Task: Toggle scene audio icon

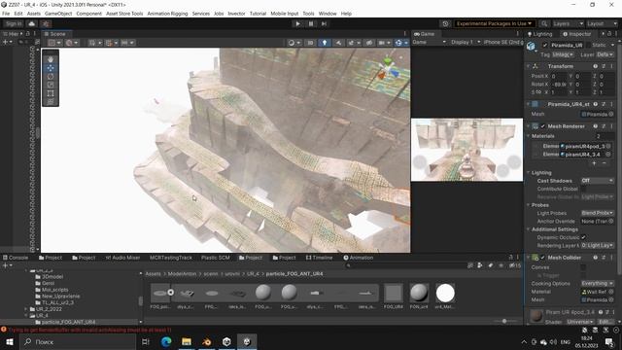Action: coord(338,43)
